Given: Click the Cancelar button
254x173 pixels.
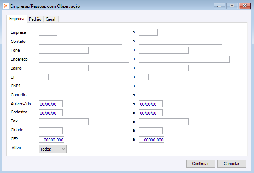Looking at the screenshot, I should point(232,164).
